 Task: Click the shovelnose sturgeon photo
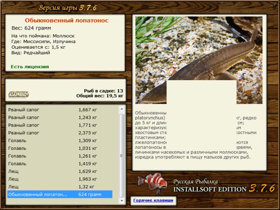199,60
